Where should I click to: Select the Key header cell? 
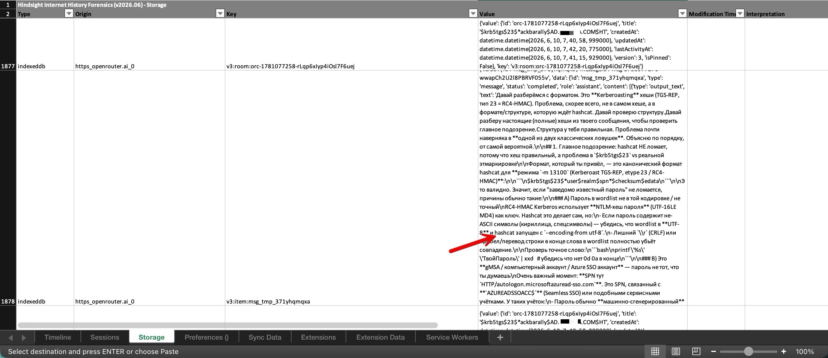(x=351, y=14)
